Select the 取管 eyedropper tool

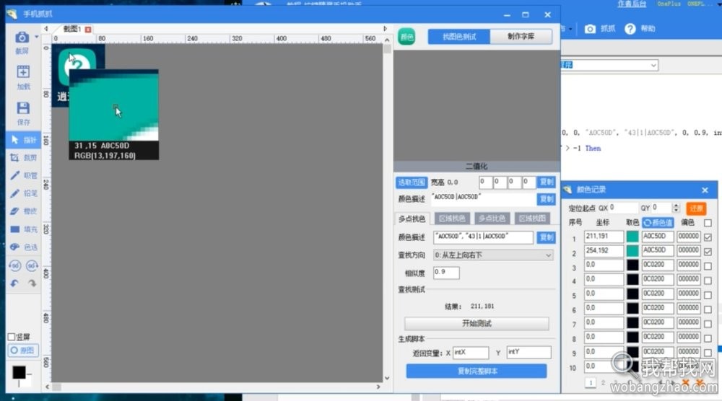click(x=24, y=175)
